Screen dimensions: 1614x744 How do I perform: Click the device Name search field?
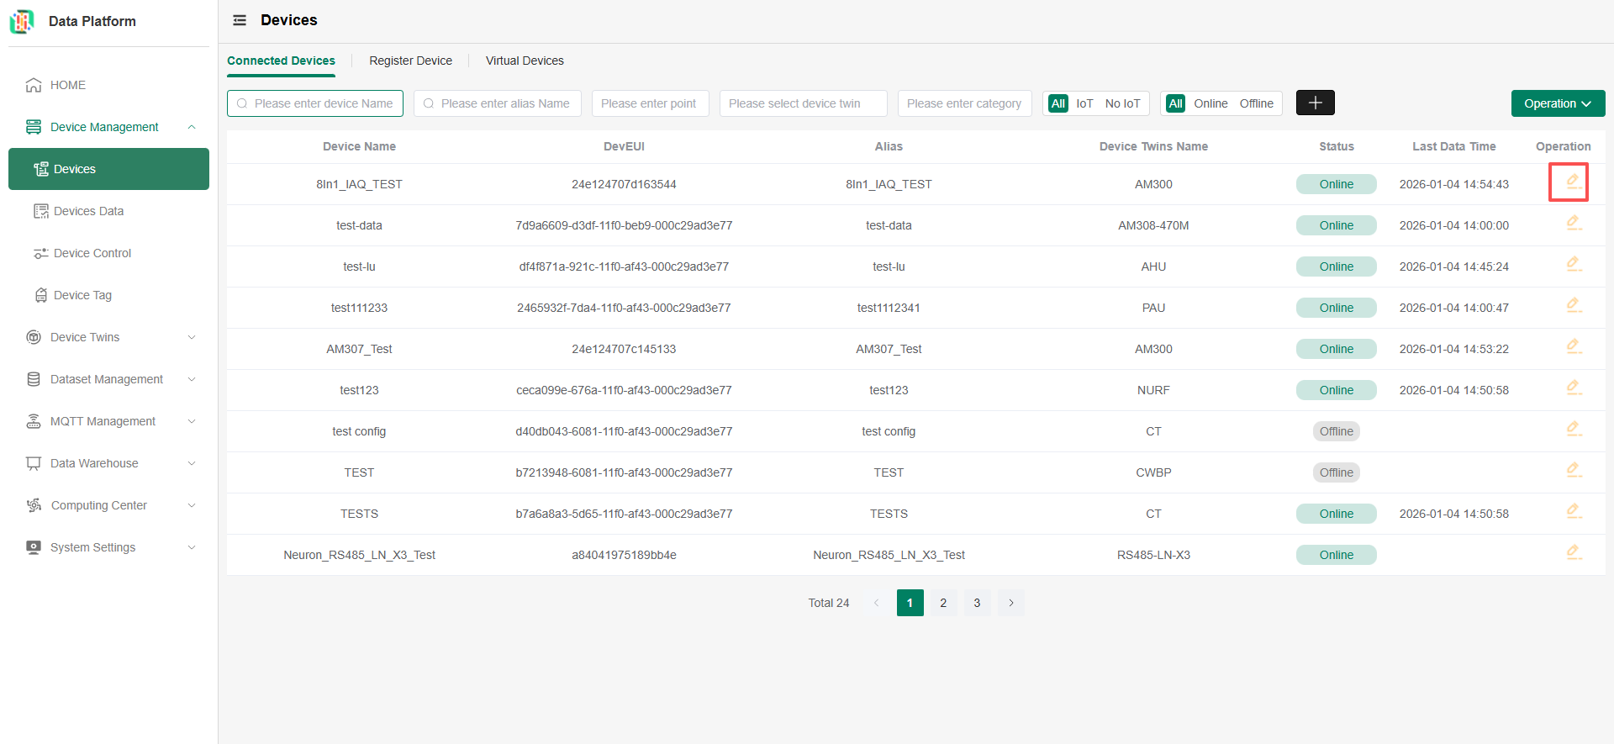tap(323, 103)
